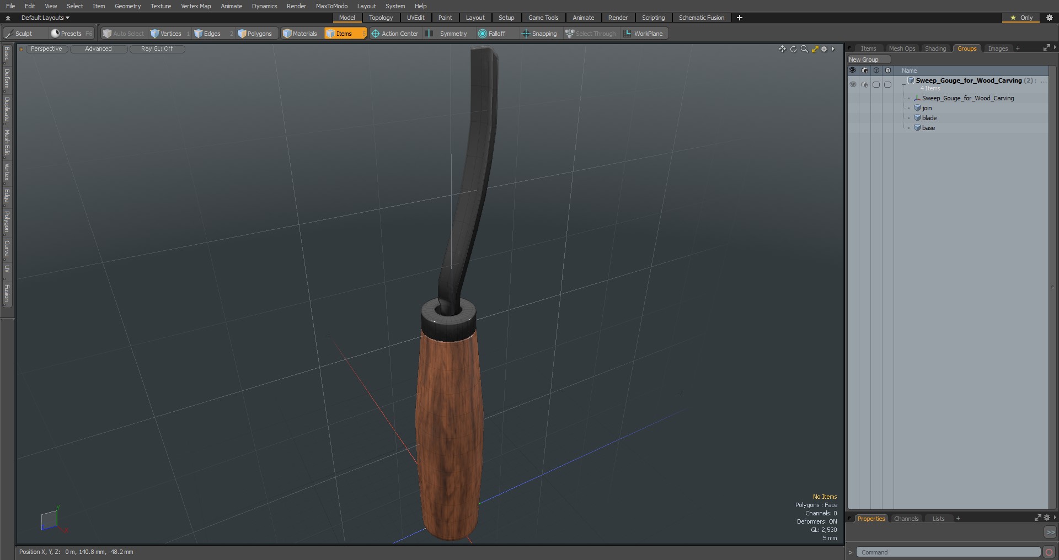
Task: Toggle Select Through mode
Action: coord(591,34)
